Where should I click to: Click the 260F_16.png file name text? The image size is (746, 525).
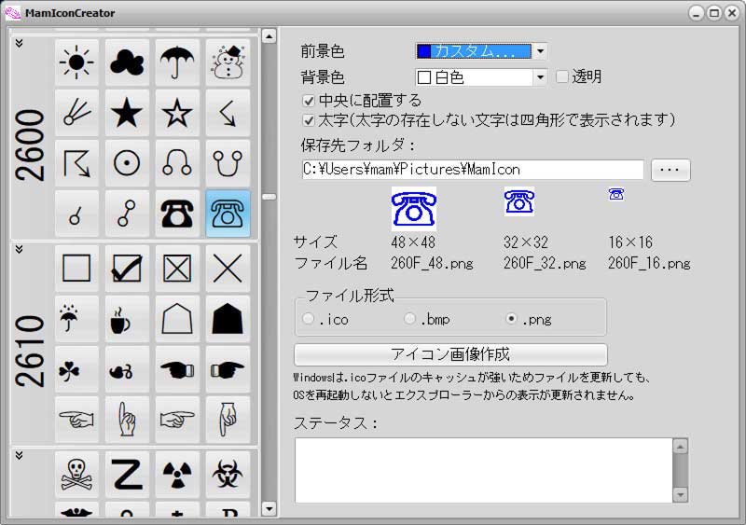(649, 263)
